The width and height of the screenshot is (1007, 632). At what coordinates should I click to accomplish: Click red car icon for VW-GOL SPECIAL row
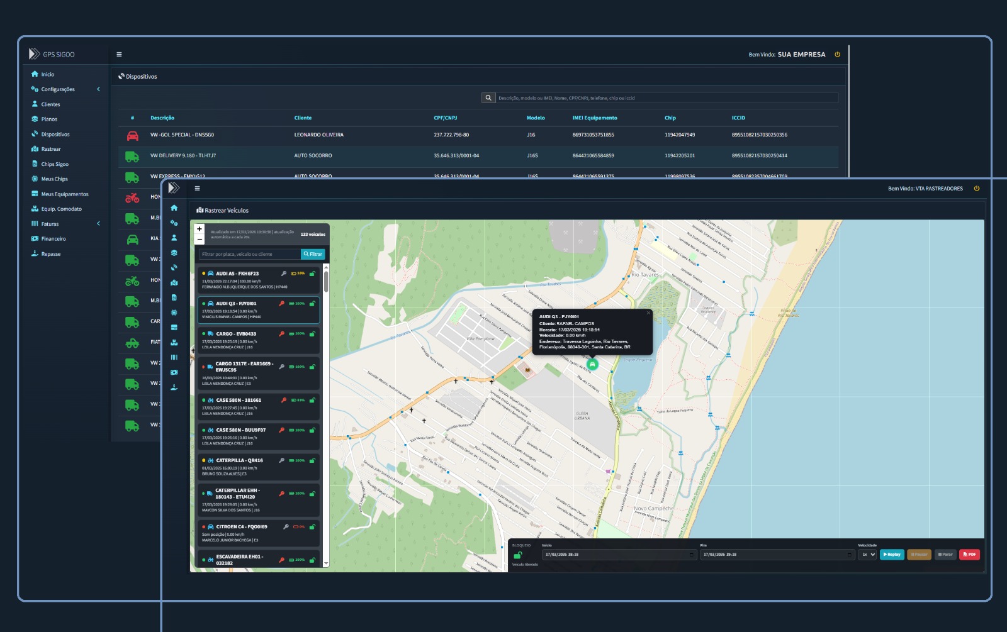point(132,135)
